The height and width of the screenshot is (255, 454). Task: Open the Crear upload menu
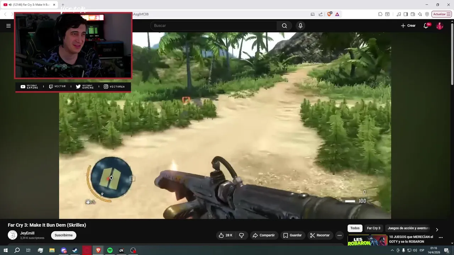click(x=408, y=25)
